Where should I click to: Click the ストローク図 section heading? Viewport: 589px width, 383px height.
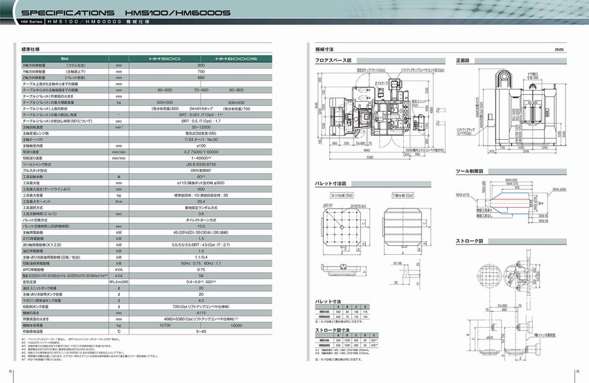click(x=466, y=241)
